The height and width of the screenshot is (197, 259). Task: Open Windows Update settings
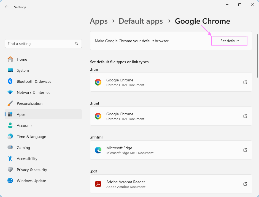pos(43,181)
